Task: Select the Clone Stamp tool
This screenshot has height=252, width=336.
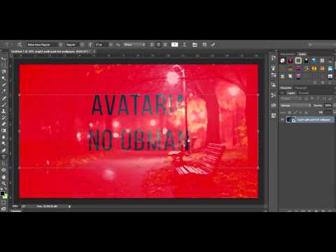Action: pyautogui.click(x=3, y=111)
